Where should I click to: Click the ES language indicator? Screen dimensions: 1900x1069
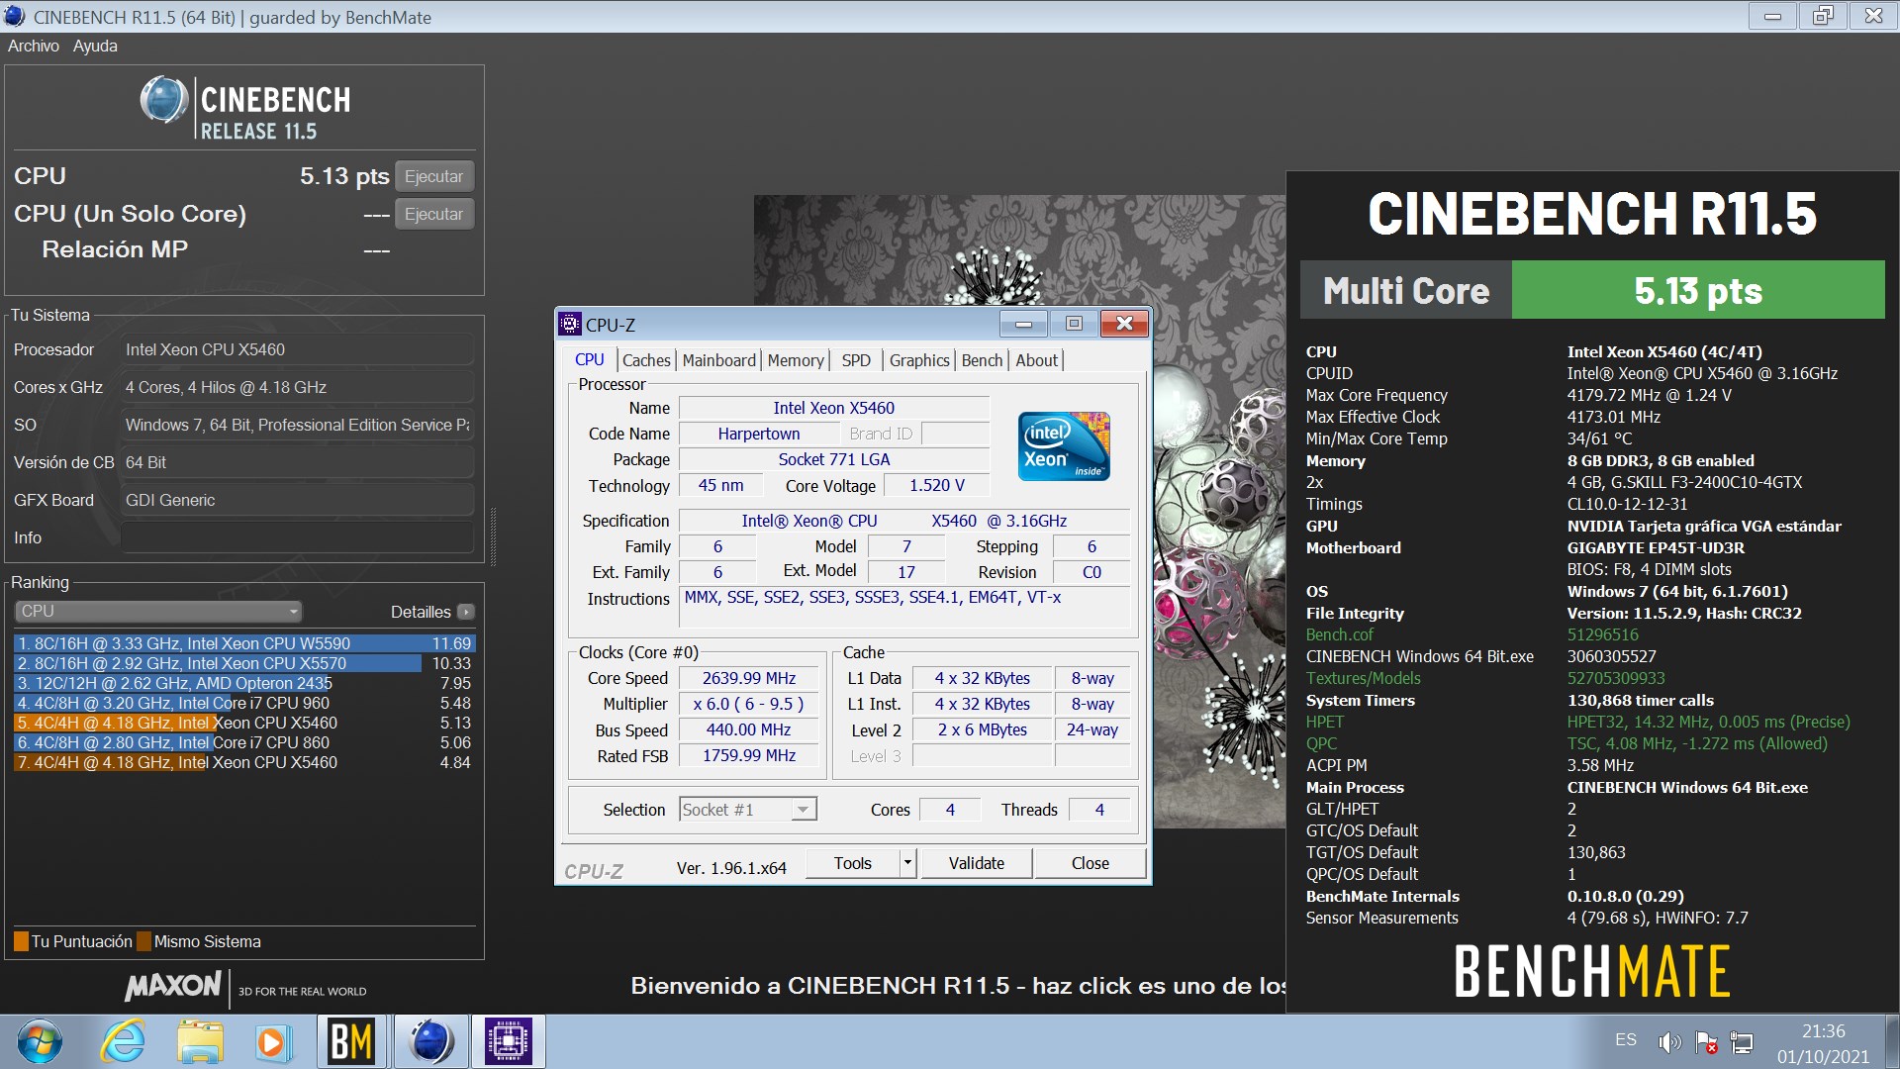1626,1040
